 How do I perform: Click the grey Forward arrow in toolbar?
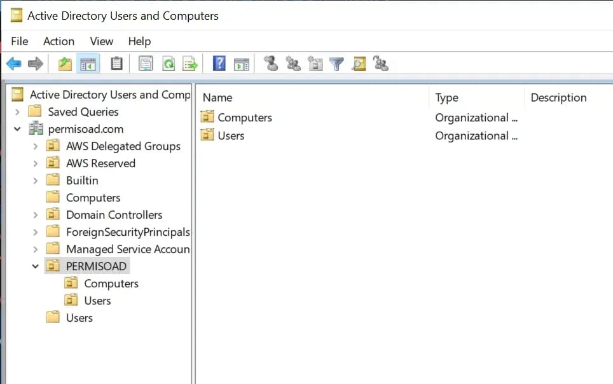click(36, 64)
